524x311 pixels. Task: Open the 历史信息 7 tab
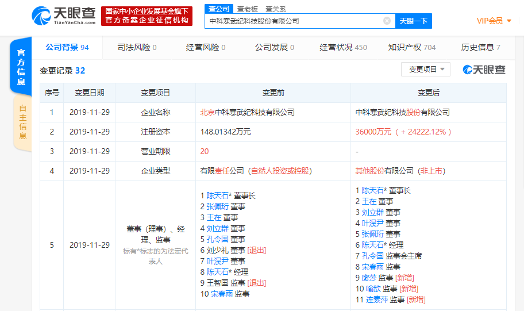tap(480, 48)
